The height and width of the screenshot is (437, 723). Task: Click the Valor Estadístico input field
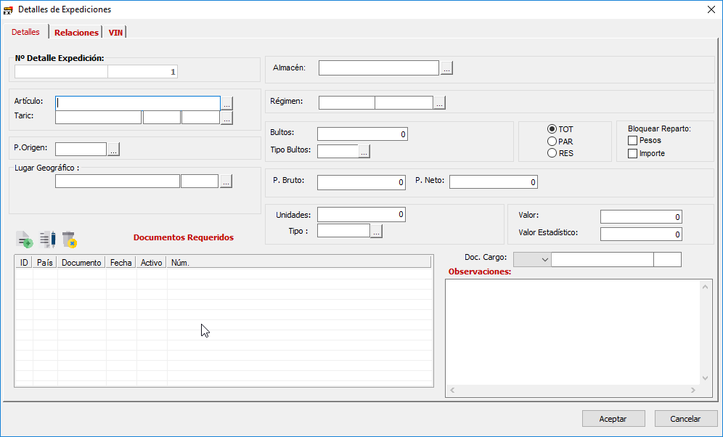641,234
